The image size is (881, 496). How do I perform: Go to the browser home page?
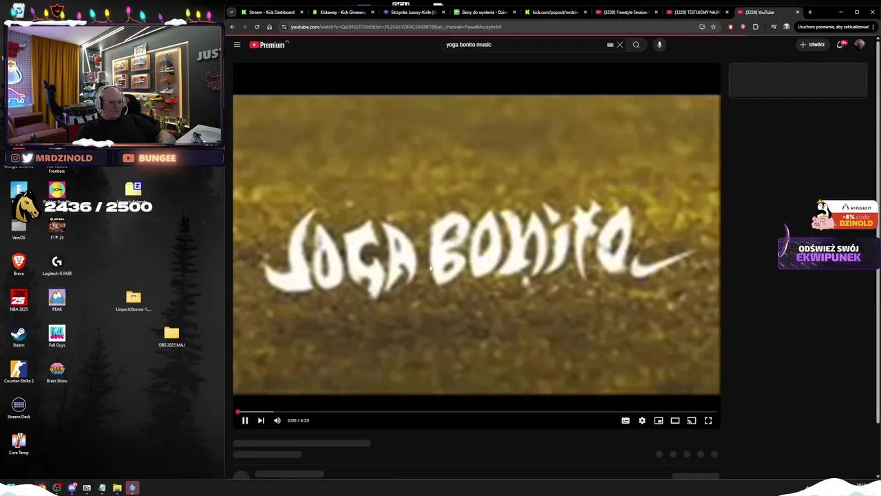point(269,27)
